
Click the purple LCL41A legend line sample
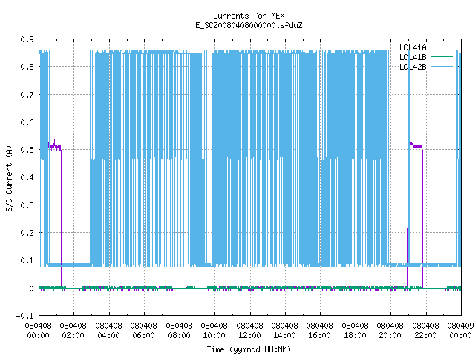(x=442, y=47)
